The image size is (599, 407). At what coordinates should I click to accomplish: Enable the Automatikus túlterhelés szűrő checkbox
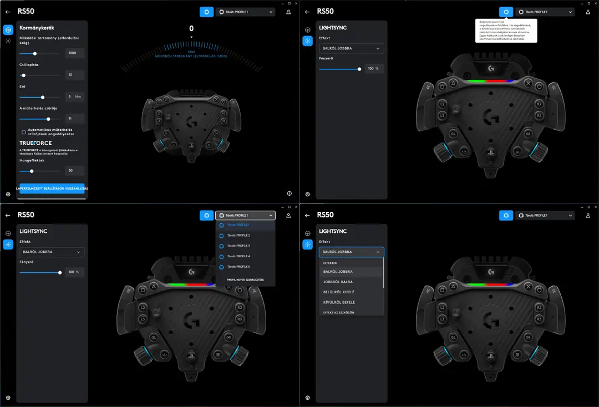coord(24,132)
